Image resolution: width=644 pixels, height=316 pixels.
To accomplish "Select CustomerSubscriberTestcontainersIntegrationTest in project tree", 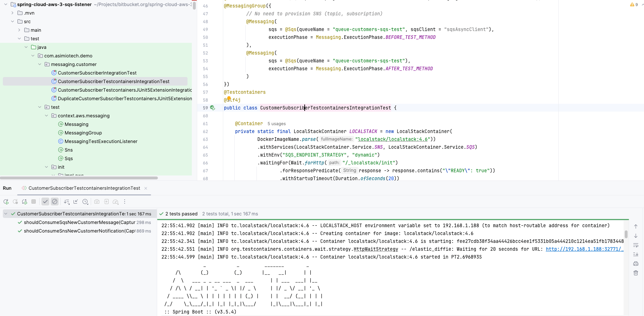I will 114,82.
